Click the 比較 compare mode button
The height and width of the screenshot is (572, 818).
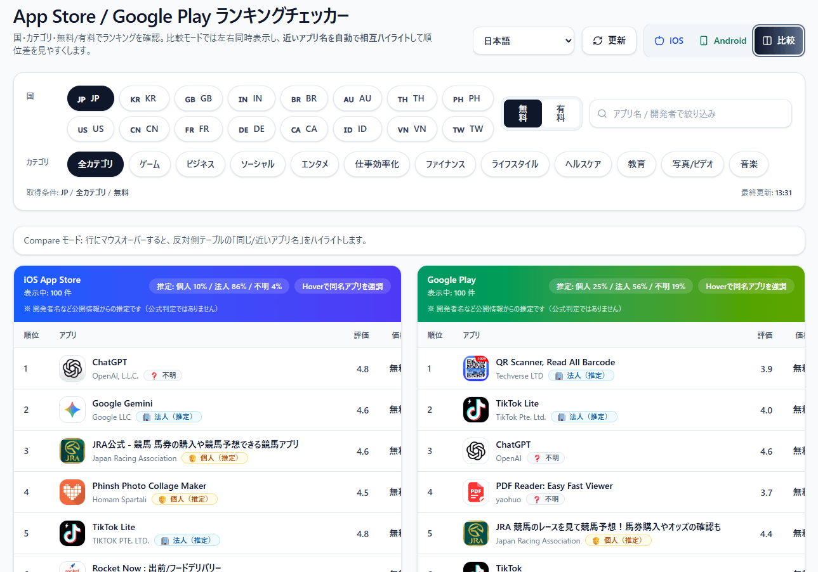(x=779, y=41)
